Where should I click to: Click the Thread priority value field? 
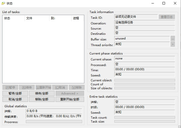pos(142,44)
